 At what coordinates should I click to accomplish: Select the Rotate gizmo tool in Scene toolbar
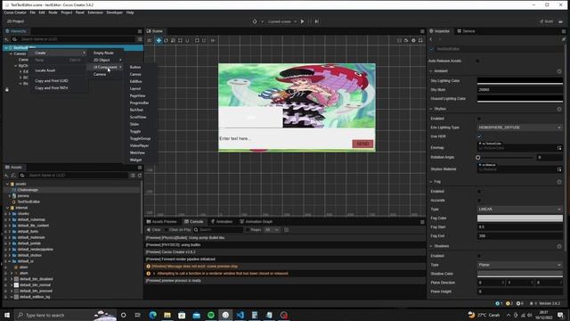(166, 40)
